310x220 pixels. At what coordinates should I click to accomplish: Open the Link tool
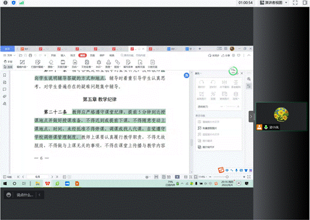(117, 64)
